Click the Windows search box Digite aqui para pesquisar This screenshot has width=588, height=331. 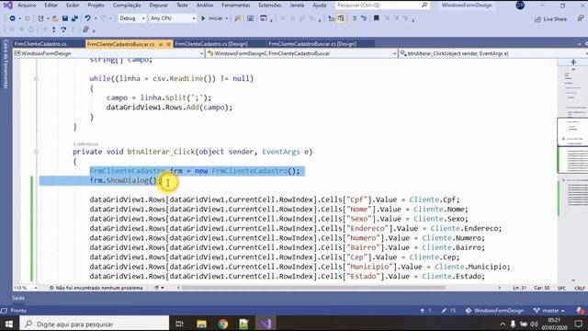point(95,324)
